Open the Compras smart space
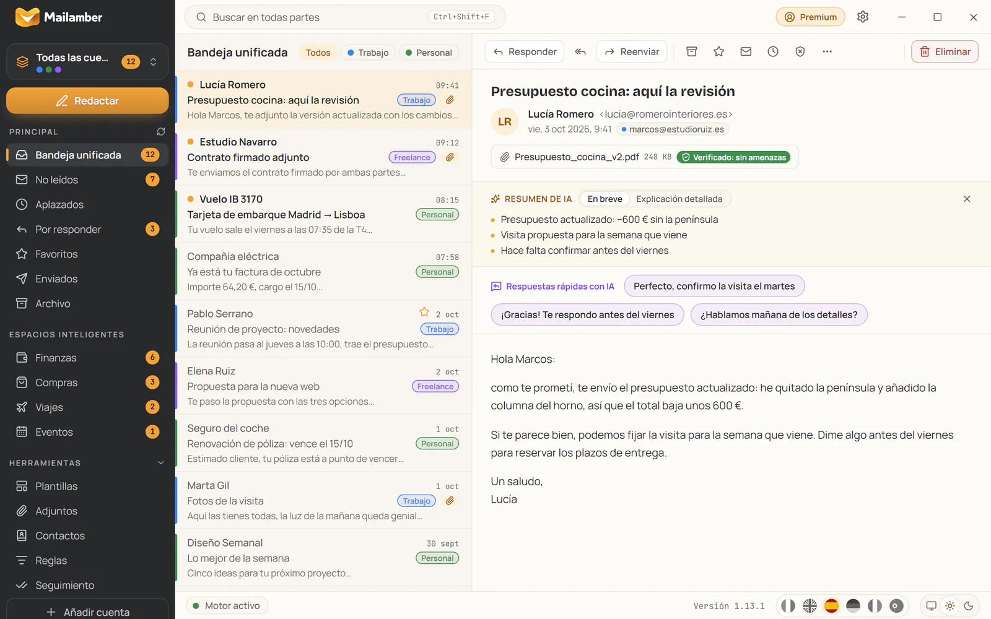Viewport: 991px width, 619px height. (x=87, y=383)
